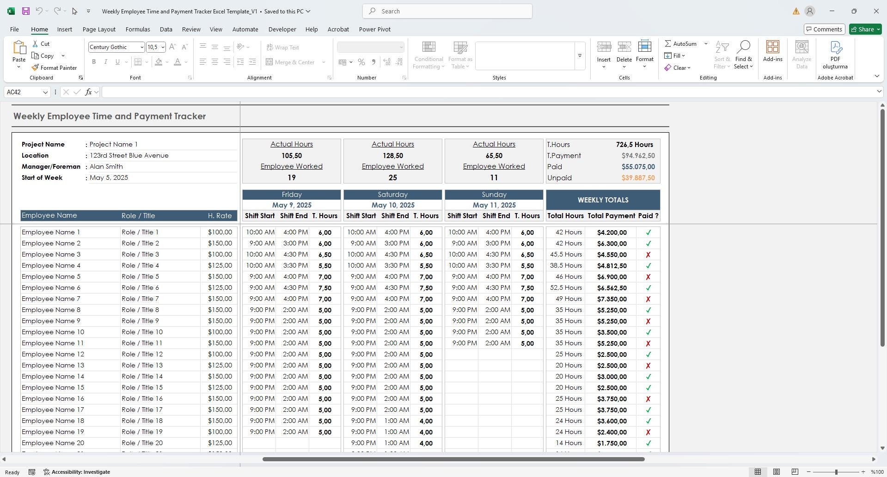
Task: Open the font name dropdown Century Gothic
Action: (141, 47)
